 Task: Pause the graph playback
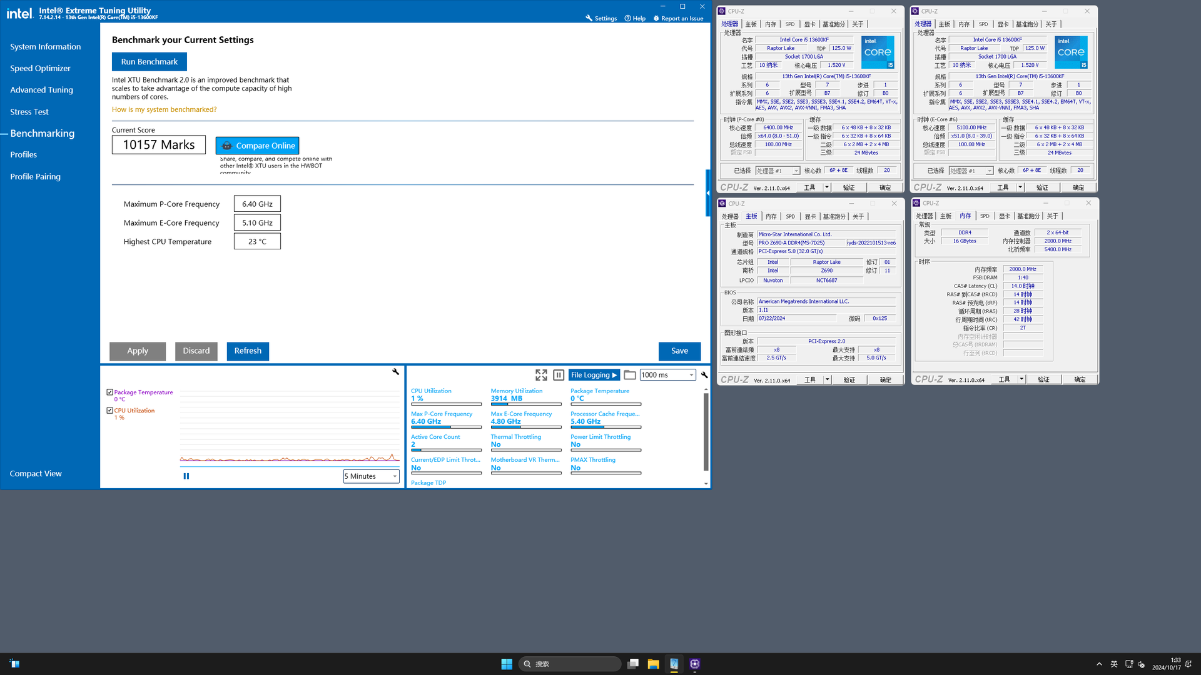(186, 476)
